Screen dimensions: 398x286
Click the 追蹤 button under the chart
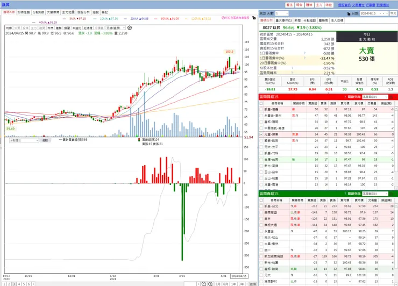tap(45, 140)
